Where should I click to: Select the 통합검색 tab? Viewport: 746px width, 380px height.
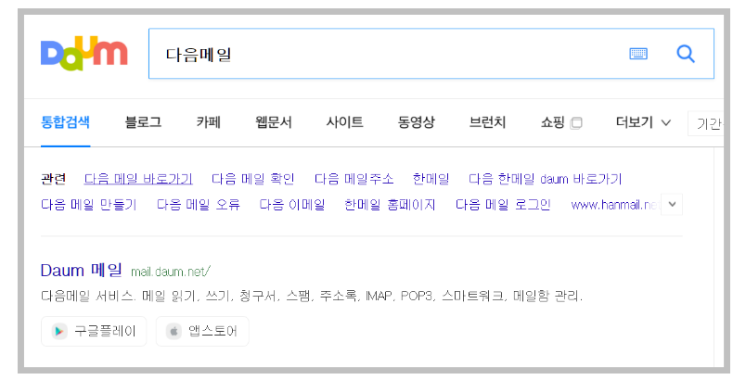(x=65, y=122)
